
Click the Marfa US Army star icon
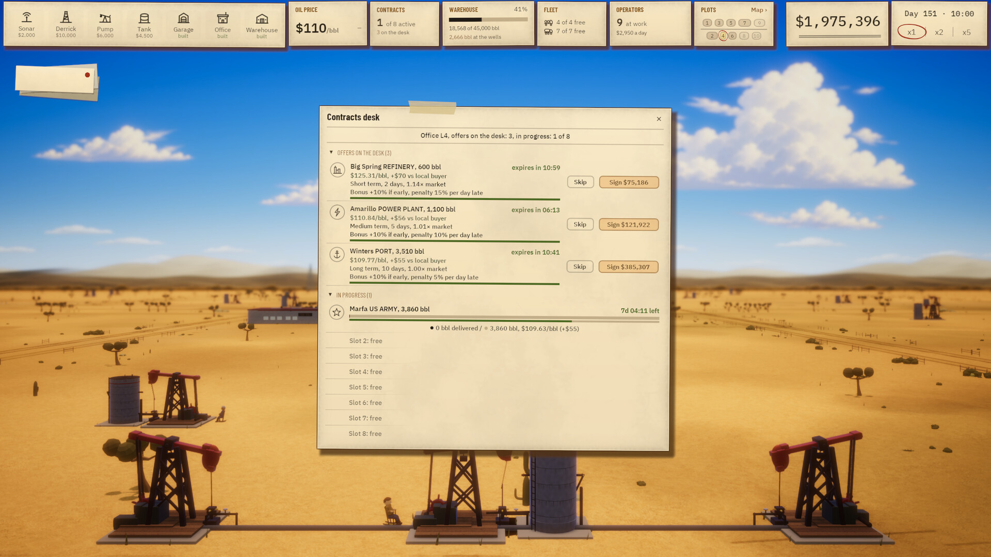pyautogui.click(x=337, y=312)
